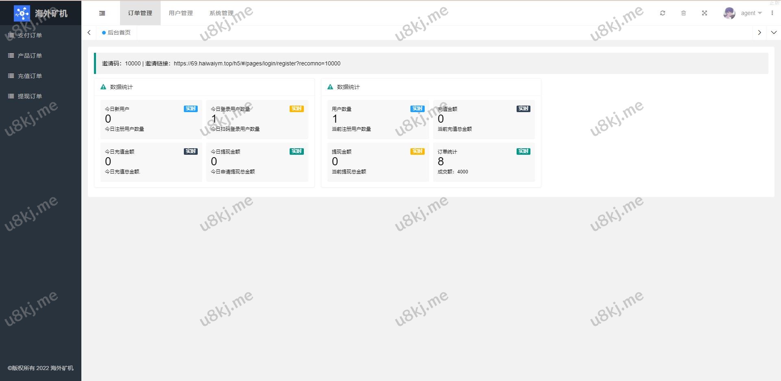Select the 订单管理 top menu
Viewport: 781px width, 381px height.
tap(140, 13)
